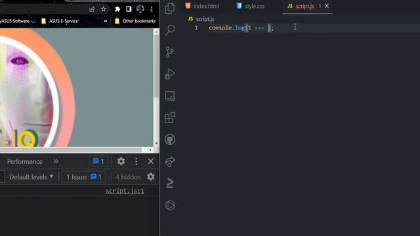Open the Explorer view in VS Code
This screenshot has height=236, width=420.
point(170,8)
